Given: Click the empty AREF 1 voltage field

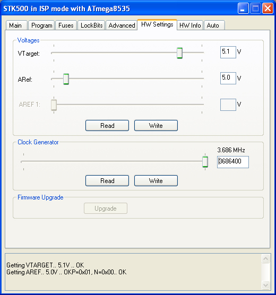Looking at the screenshot, I should point(228,105).
